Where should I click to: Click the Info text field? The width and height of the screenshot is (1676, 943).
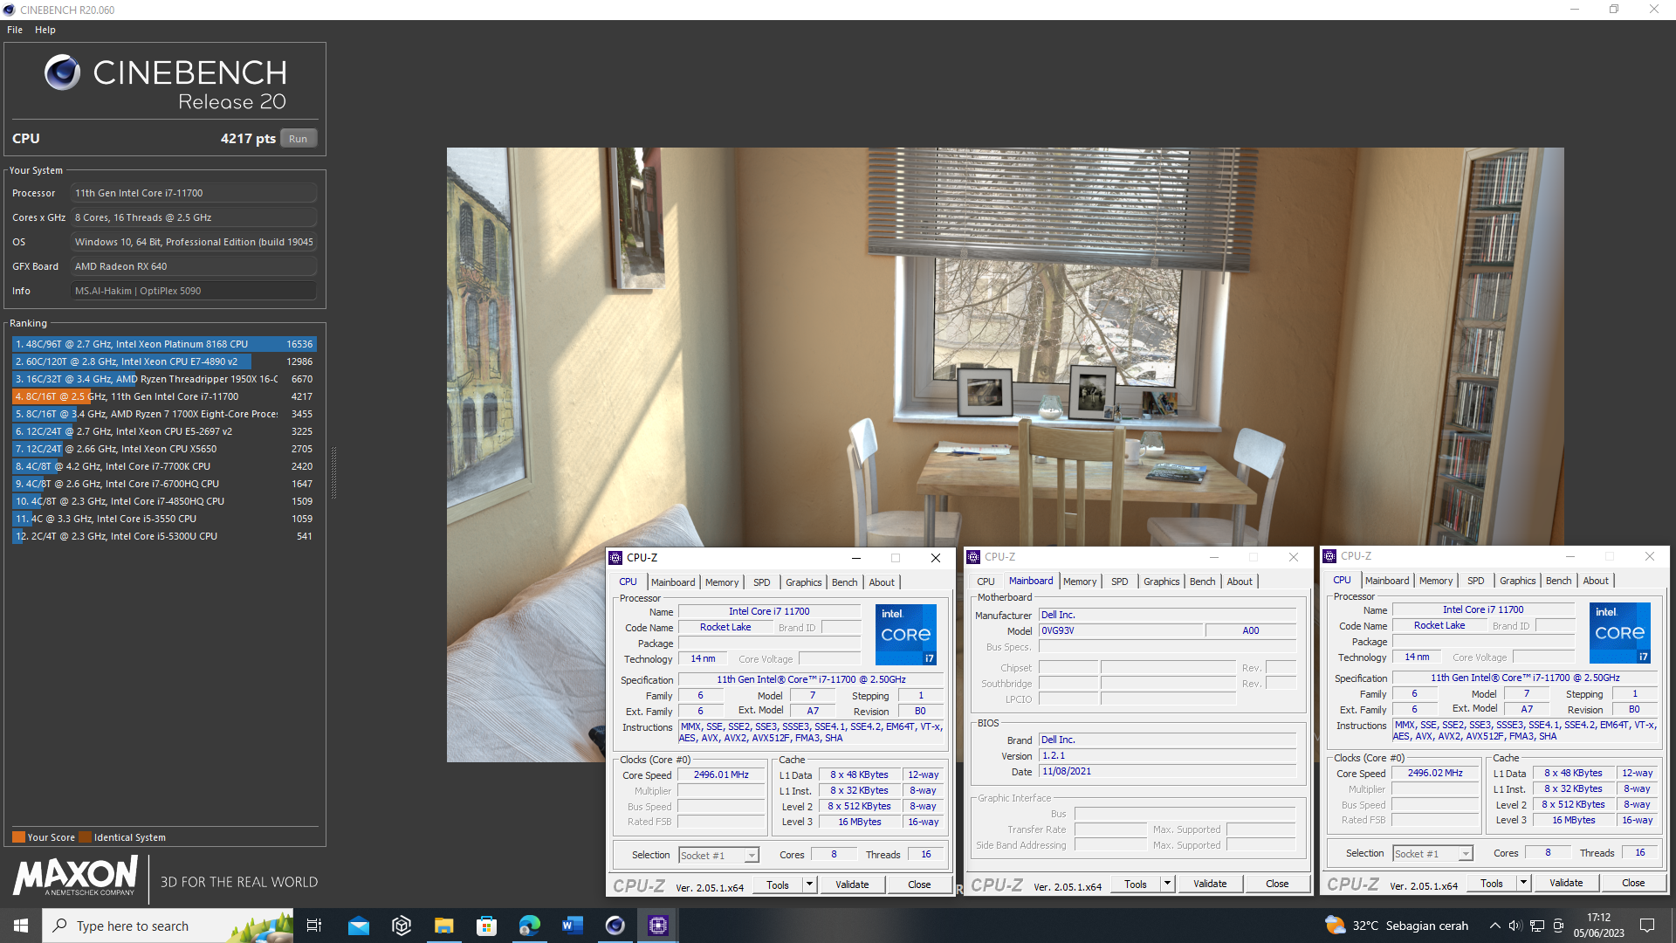(193, 291)
